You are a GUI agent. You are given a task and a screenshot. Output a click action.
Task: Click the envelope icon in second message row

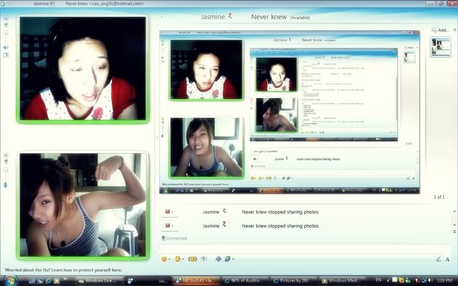(x=168, y=226)
